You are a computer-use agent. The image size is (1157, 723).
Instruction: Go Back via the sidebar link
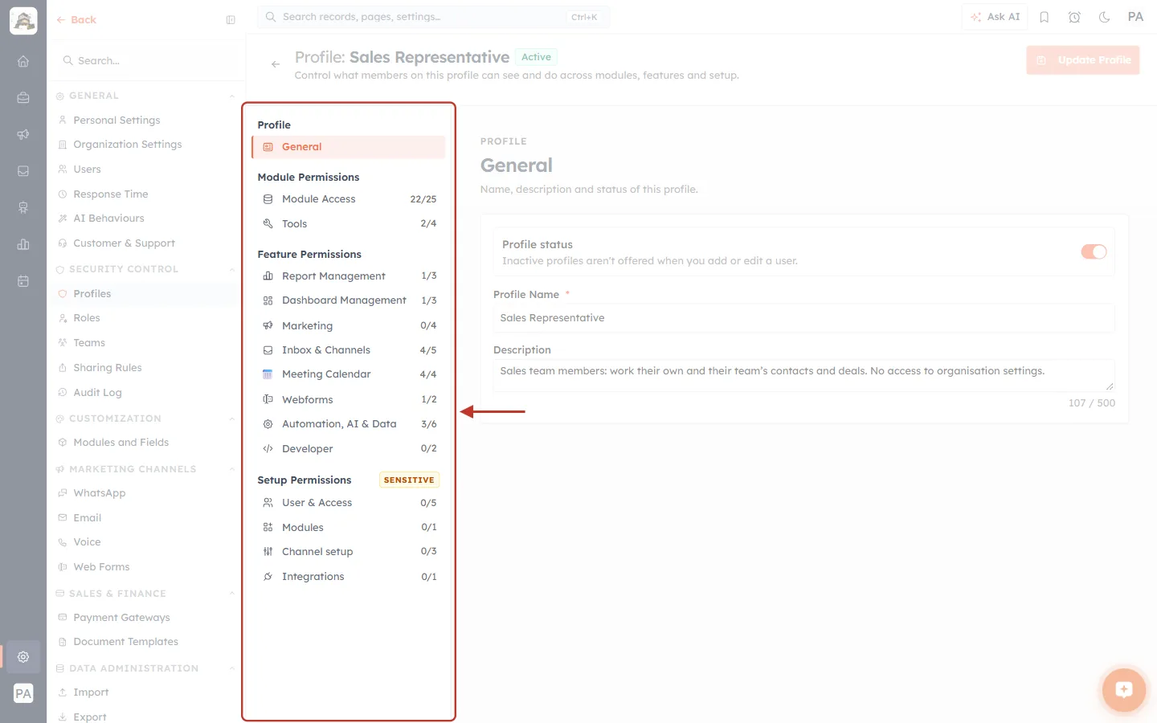point(76,20)
